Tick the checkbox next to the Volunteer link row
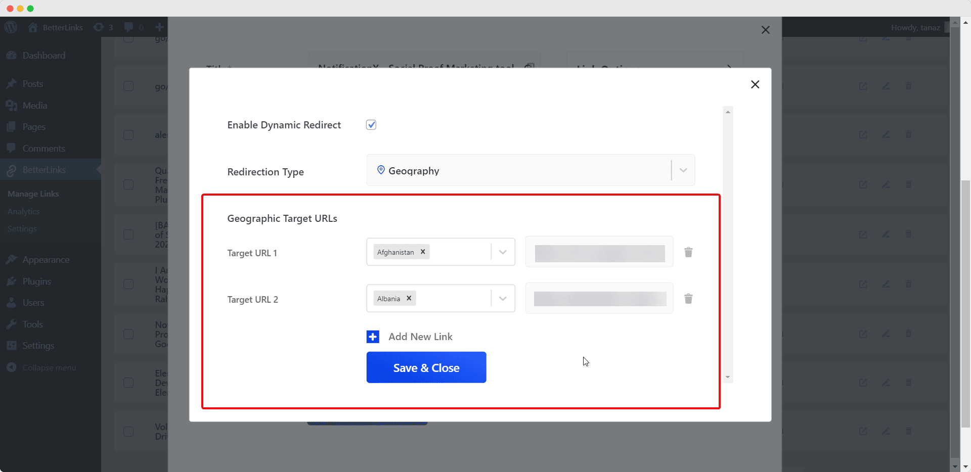Screen dimensions: 971x472 tap(128, 431)
